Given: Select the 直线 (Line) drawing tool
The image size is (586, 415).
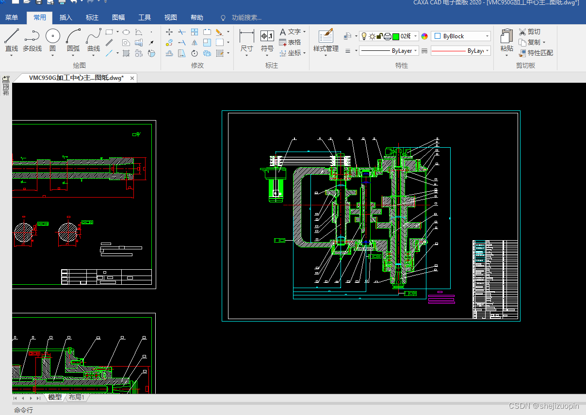Looking at the screenshot, I should tap(12, 40).
